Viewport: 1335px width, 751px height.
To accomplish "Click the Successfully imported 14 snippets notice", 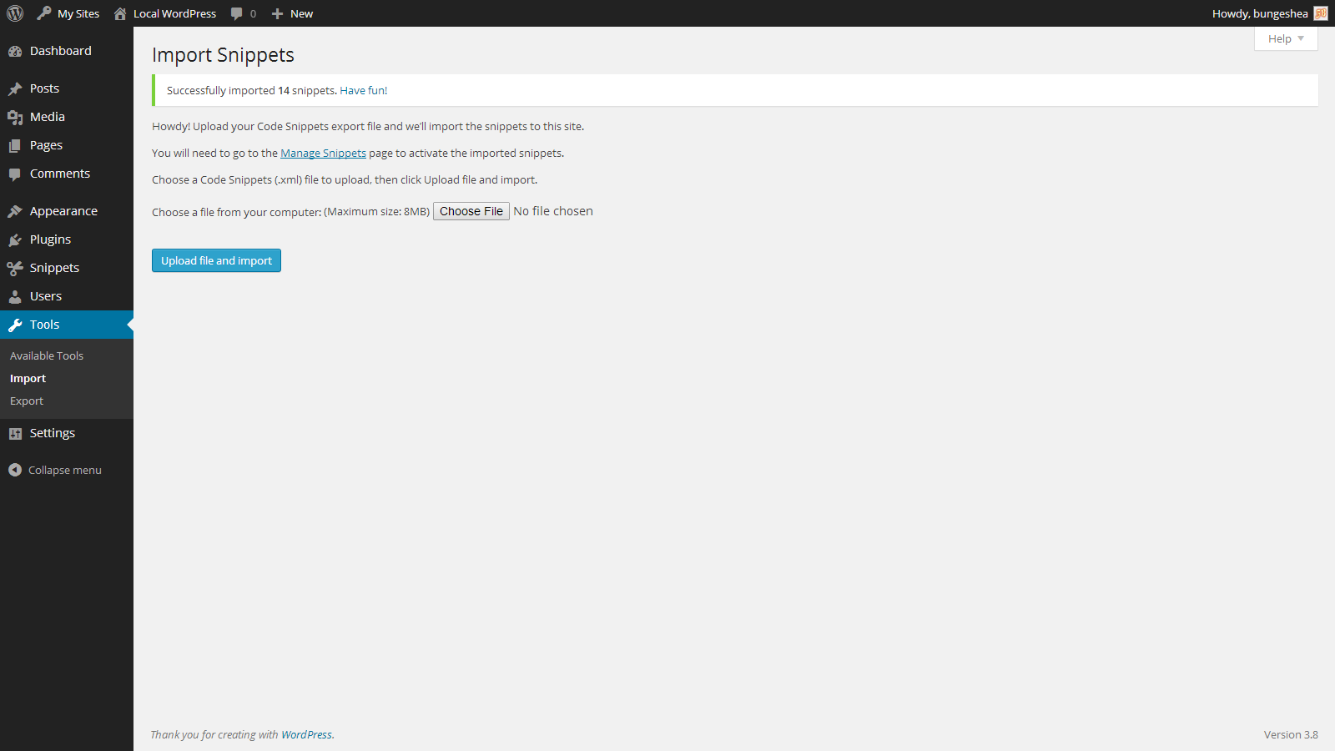I will (735, 90).
